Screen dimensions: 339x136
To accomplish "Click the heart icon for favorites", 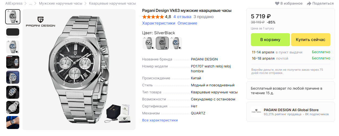I will coord(277,4).
